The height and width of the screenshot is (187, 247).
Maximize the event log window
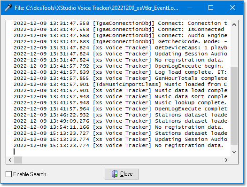(x=211, y=8)
